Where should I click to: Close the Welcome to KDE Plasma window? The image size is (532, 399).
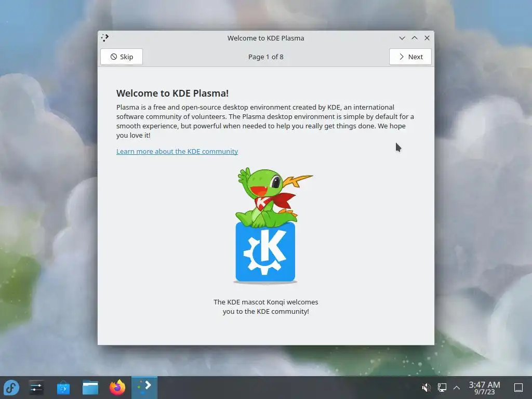427,38
